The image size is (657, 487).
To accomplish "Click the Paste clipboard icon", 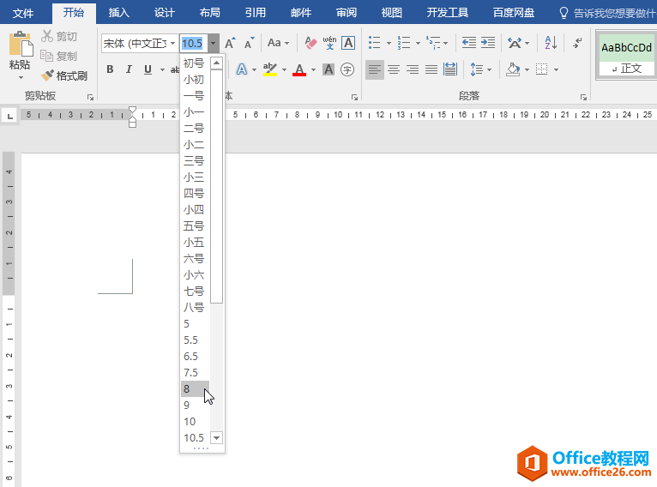I will pos(21,44).
